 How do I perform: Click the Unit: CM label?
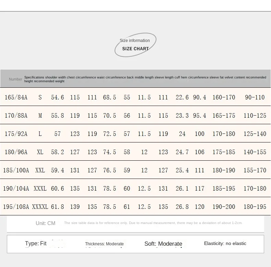tap(46, 223)
